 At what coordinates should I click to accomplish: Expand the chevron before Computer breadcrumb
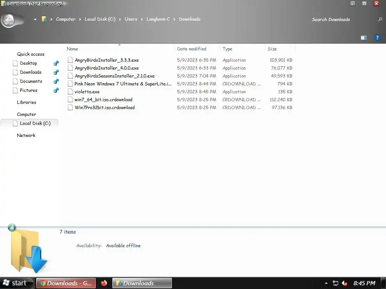[x=51, y=19]
